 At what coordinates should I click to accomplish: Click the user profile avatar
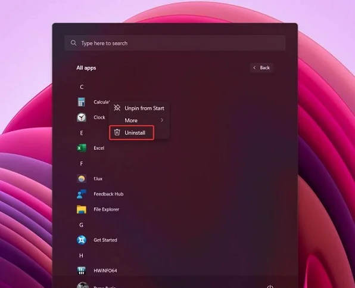(82, 285)
